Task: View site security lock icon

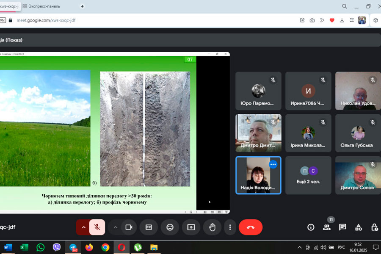Action: coord(11,20)
